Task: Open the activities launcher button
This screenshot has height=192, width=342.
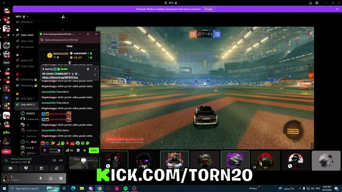Action: (41, 168)
